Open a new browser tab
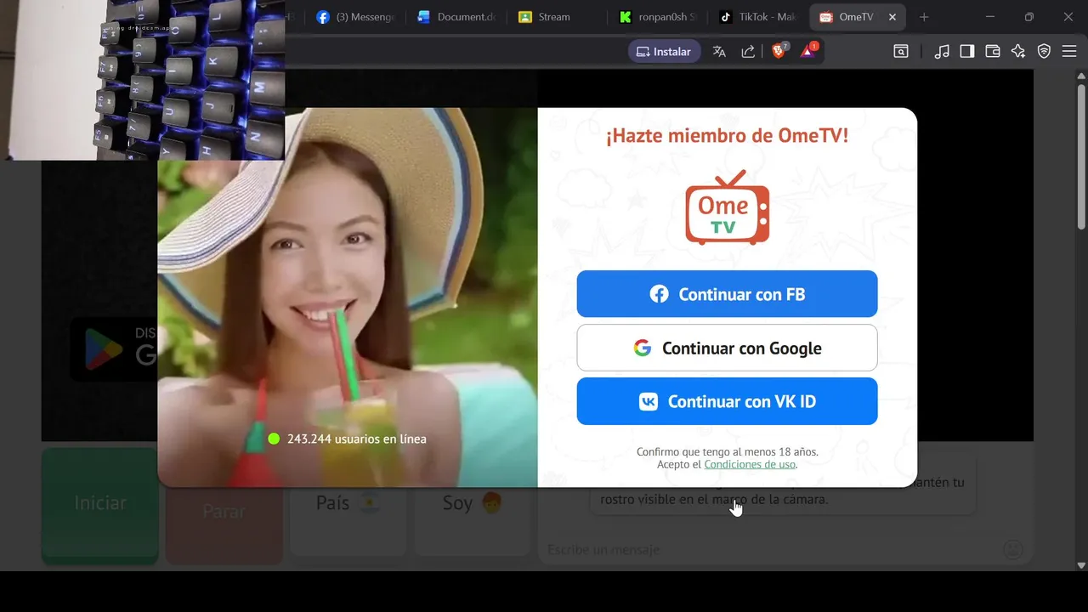Image resolution: width=1088 pixels, height=612 pixels. pos(924,17)
